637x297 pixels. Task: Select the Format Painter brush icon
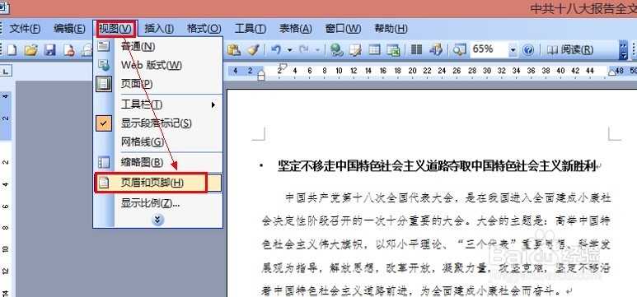click(253, 50)
